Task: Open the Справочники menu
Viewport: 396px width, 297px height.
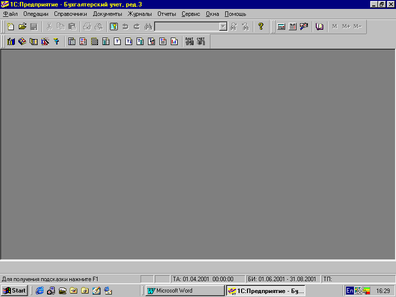Action: [70, 14]
